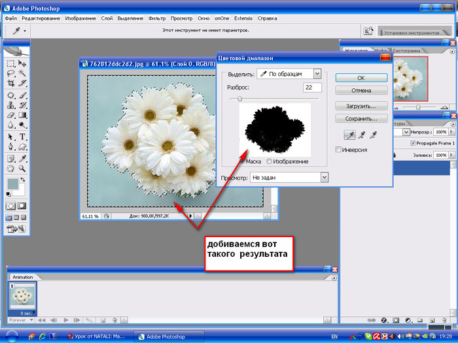
Task: Select the Slice tool
Action: click(22, 83)
